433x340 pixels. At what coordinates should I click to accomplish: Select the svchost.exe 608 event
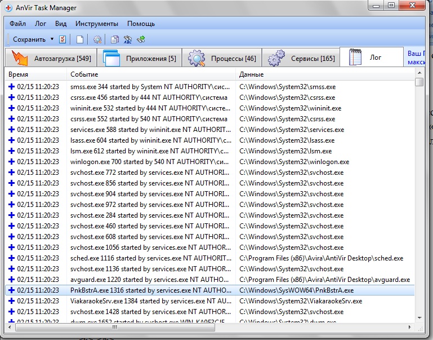[x=150, y=237]
